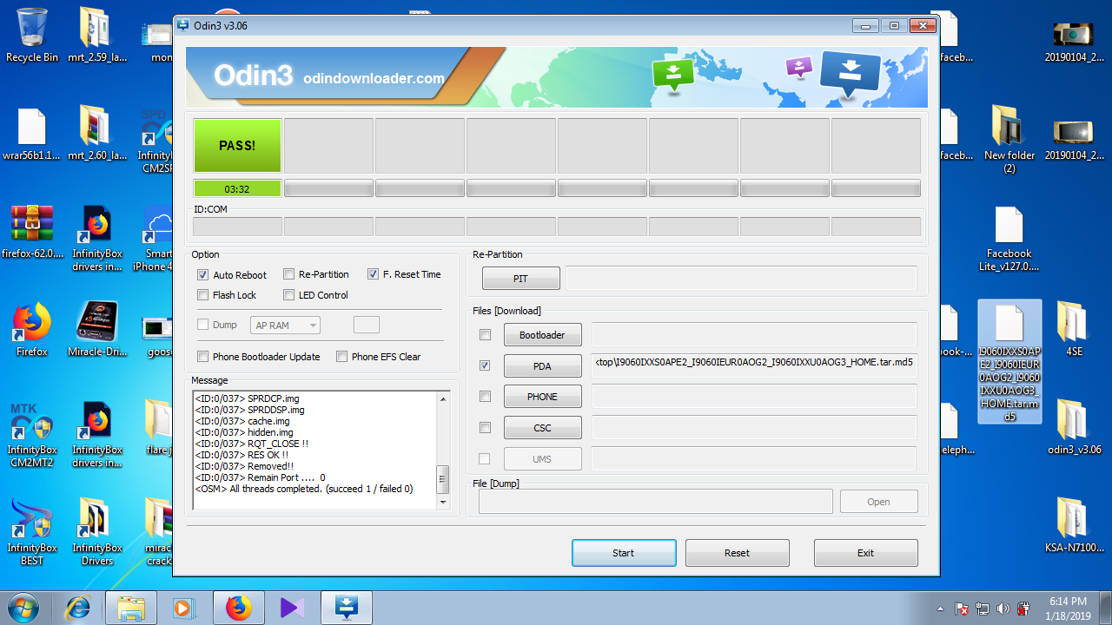Select the firefox-62.0... archive icon
The image size is (1112, 625).
point(32,232)
